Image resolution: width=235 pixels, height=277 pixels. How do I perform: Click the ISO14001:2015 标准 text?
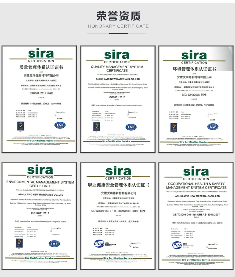(x=194, y=95)
